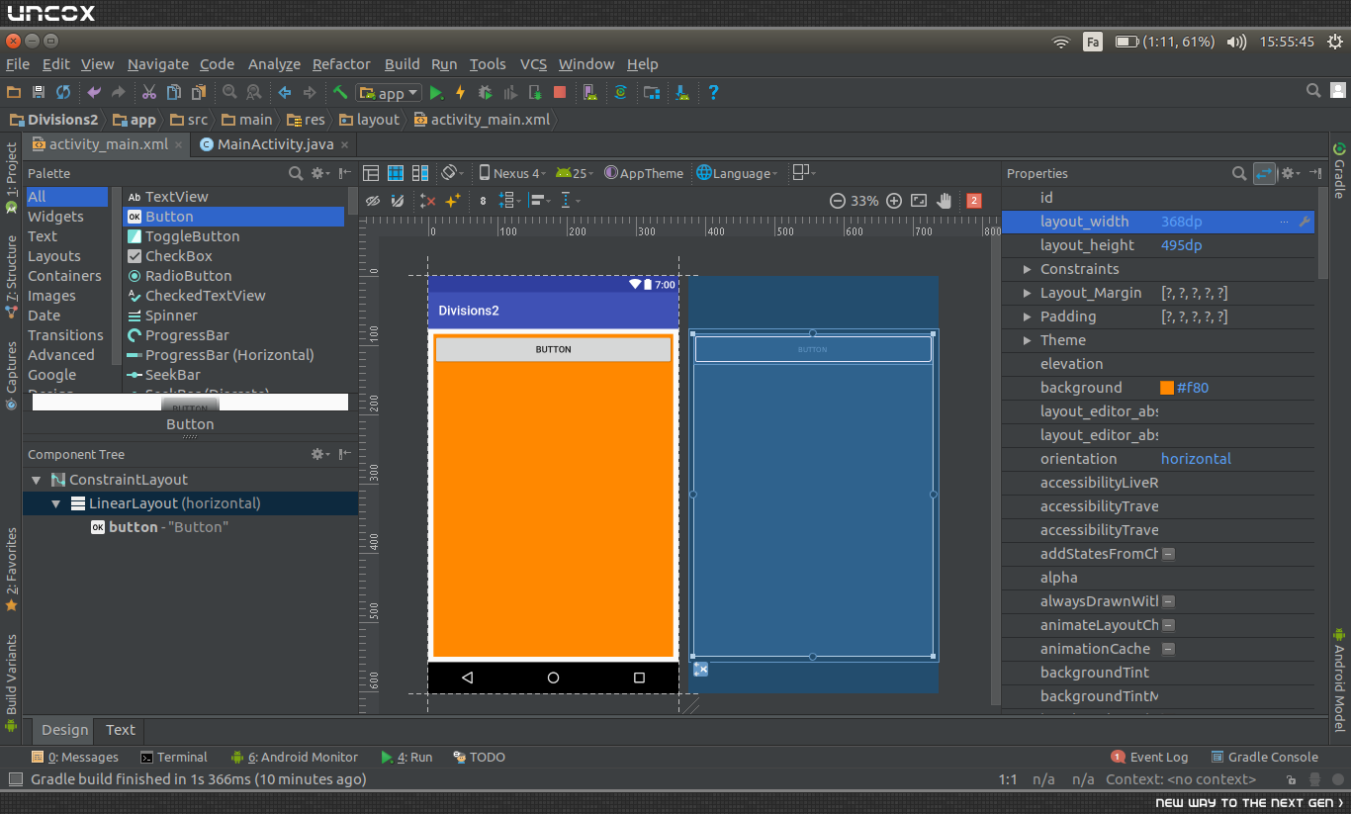Open the Terminal tool window
This screenshot has width=1351, height=814.
click(x=174, y=757)
